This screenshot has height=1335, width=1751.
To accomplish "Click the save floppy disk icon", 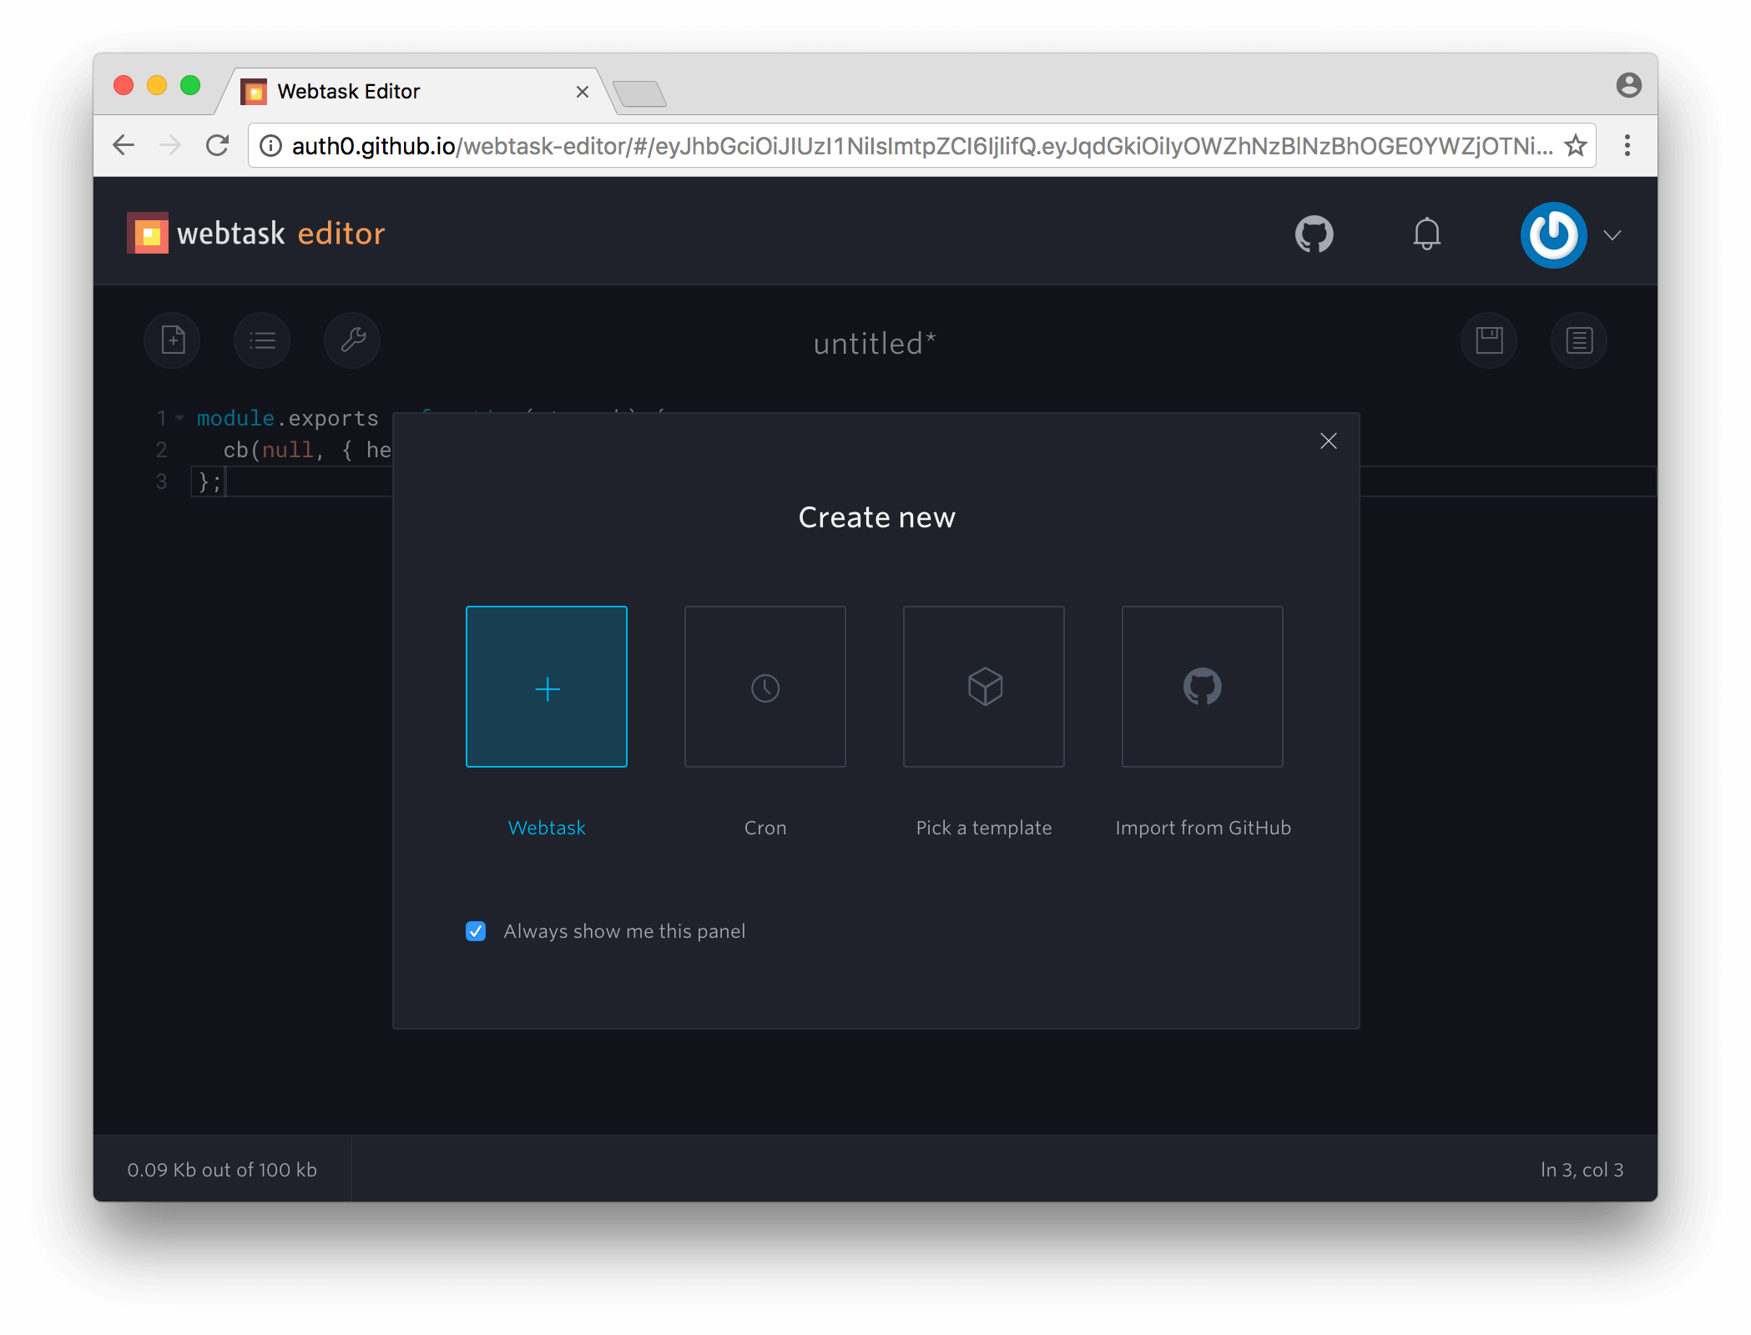I will pos(1489,340).
